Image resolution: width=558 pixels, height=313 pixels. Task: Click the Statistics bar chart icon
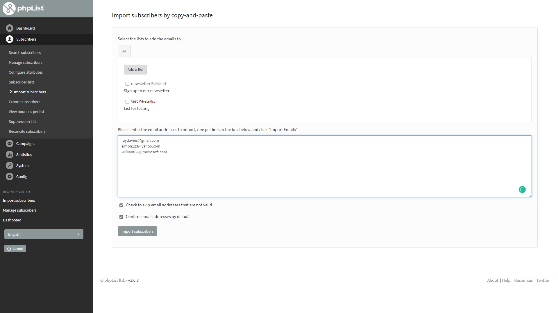pyautogui.click(x=10, y=154)
